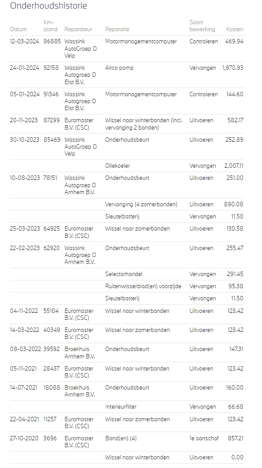The height and width of the screenshot is (468, 262).
Task: Open the Interieurfilter repair entry
Action: coord(121,407)
